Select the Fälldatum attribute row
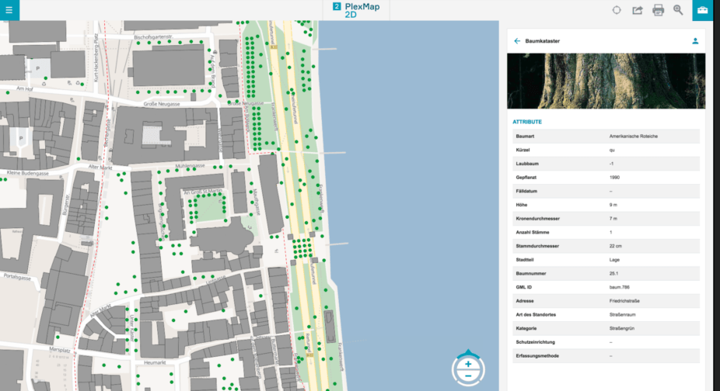The image size is (720, 391). (x=606, y=191)
